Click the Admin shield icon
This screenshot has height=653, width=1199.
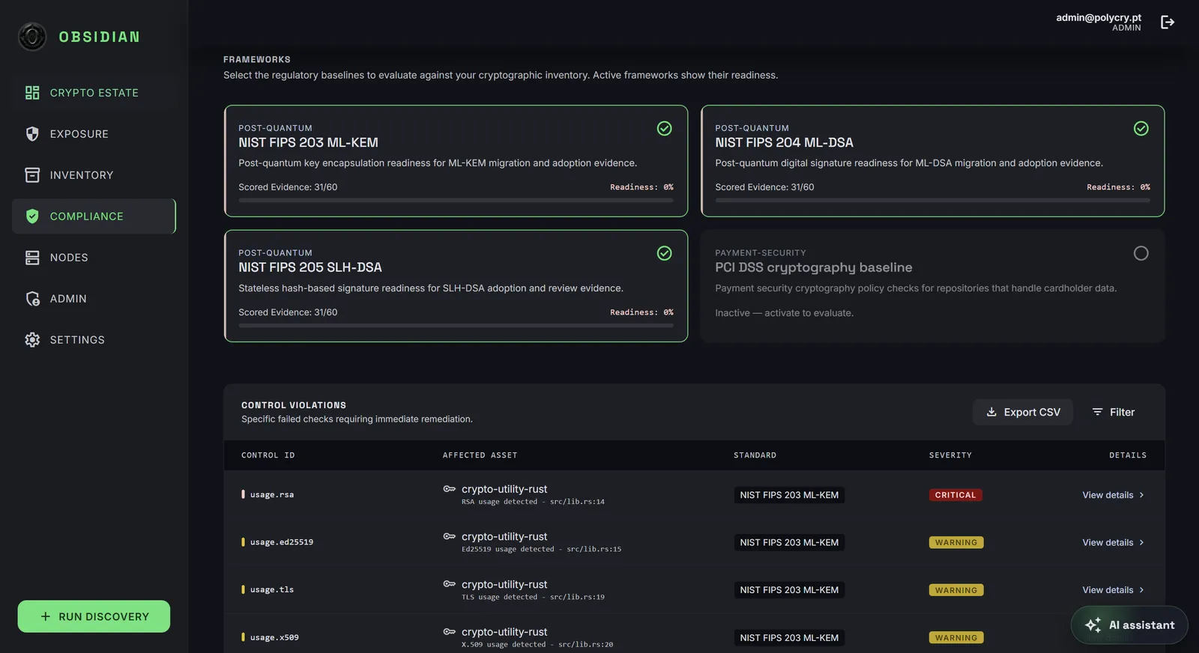pos(32,299)
